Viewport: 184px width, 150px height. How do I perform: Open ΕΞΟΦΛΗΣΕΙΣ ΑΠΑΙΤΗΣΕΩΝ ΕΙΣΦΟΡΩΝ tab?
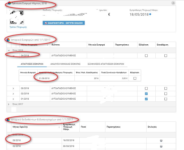pos(106,64)
